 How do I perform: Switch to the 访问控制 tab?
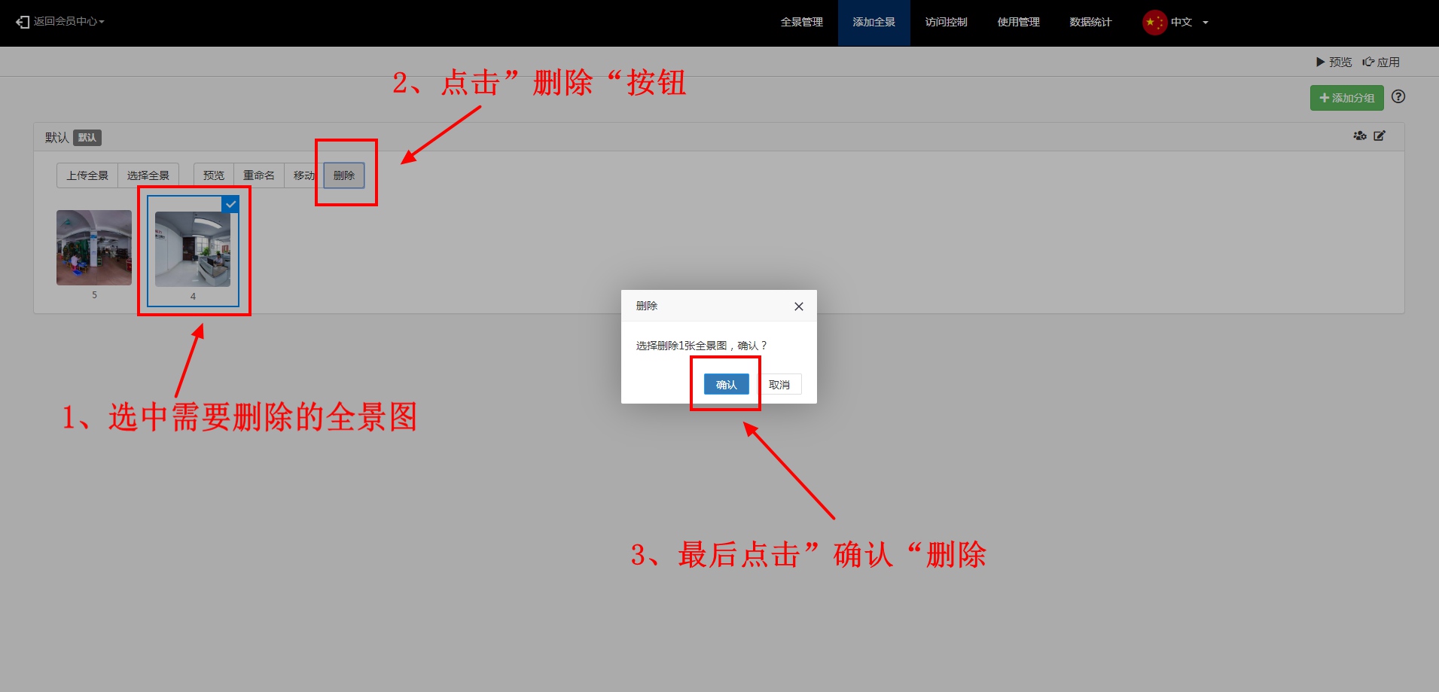click(946, 23)
